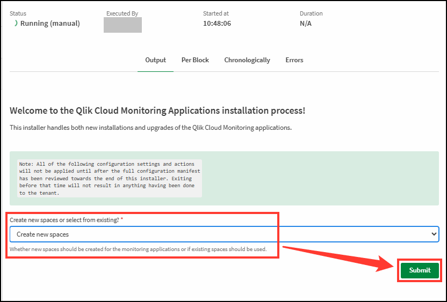Click the running status spinner icon
The width and height of the screenshot is (447, 302).
point(16,23)
